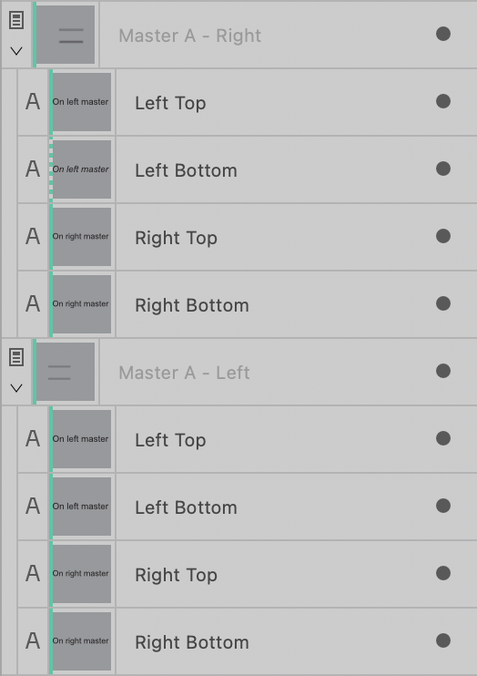The width and height of the screenshot is (477, 676).
Task: Click the master page icon beside Master A - Left
Action: coord(16,357)
